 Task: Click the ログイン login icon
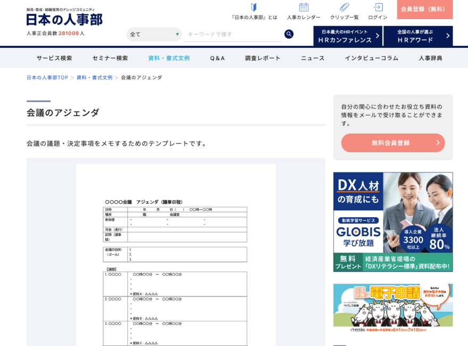pos(378,7)
